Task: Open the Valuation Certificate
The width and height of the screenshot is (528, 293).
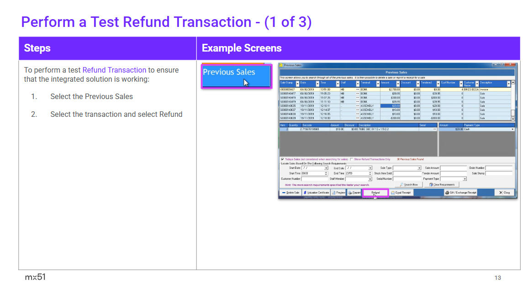Action: click(316, 193)
